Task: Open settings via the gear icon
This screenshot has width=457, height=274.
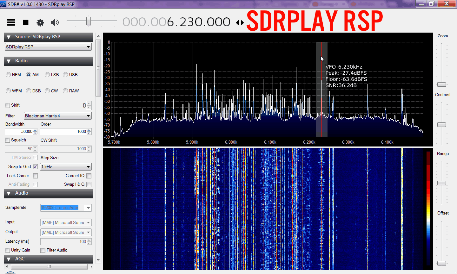Action: click(40, 22)
